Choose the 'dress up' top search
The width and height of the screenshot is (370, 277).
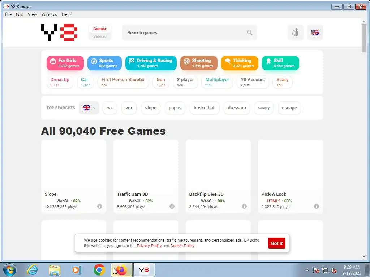coord(237,107)
